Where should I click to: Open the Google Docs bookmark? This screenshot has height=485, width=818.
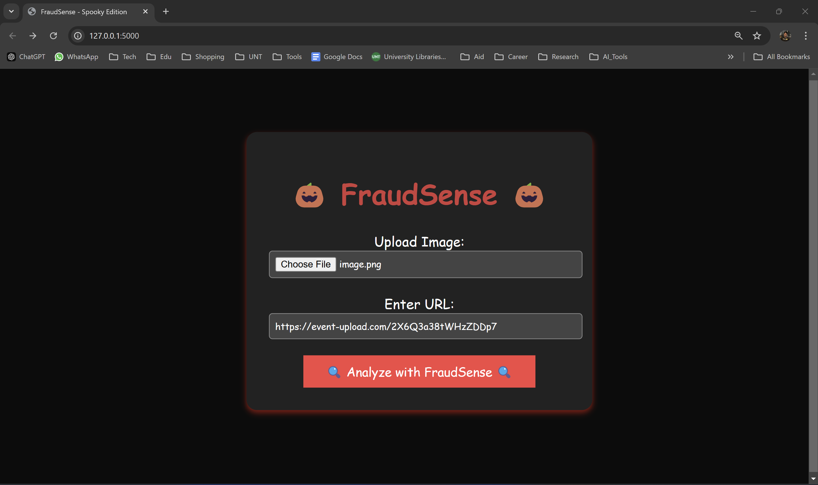(337, 57)
